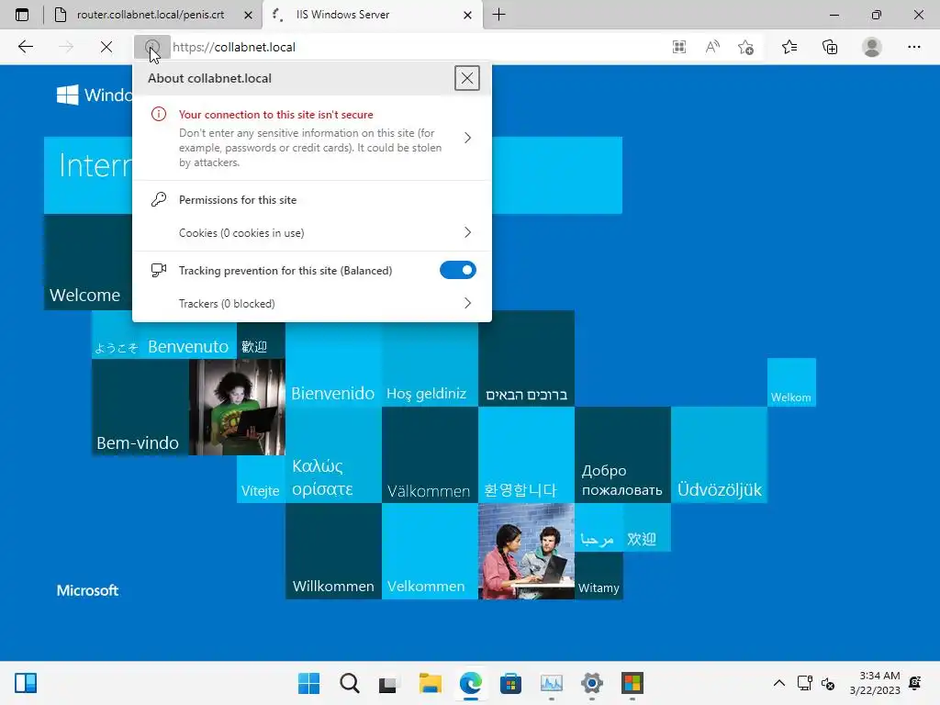Viewport: 940px width, 705px height.
Task: Close the About collabnet.local popup
Action: [x=467, y=78]
